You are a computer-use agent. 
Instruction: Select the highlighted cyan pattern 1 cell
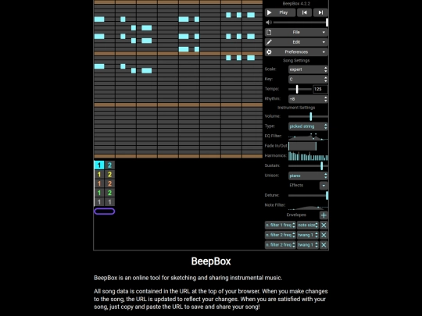[99, 165]
